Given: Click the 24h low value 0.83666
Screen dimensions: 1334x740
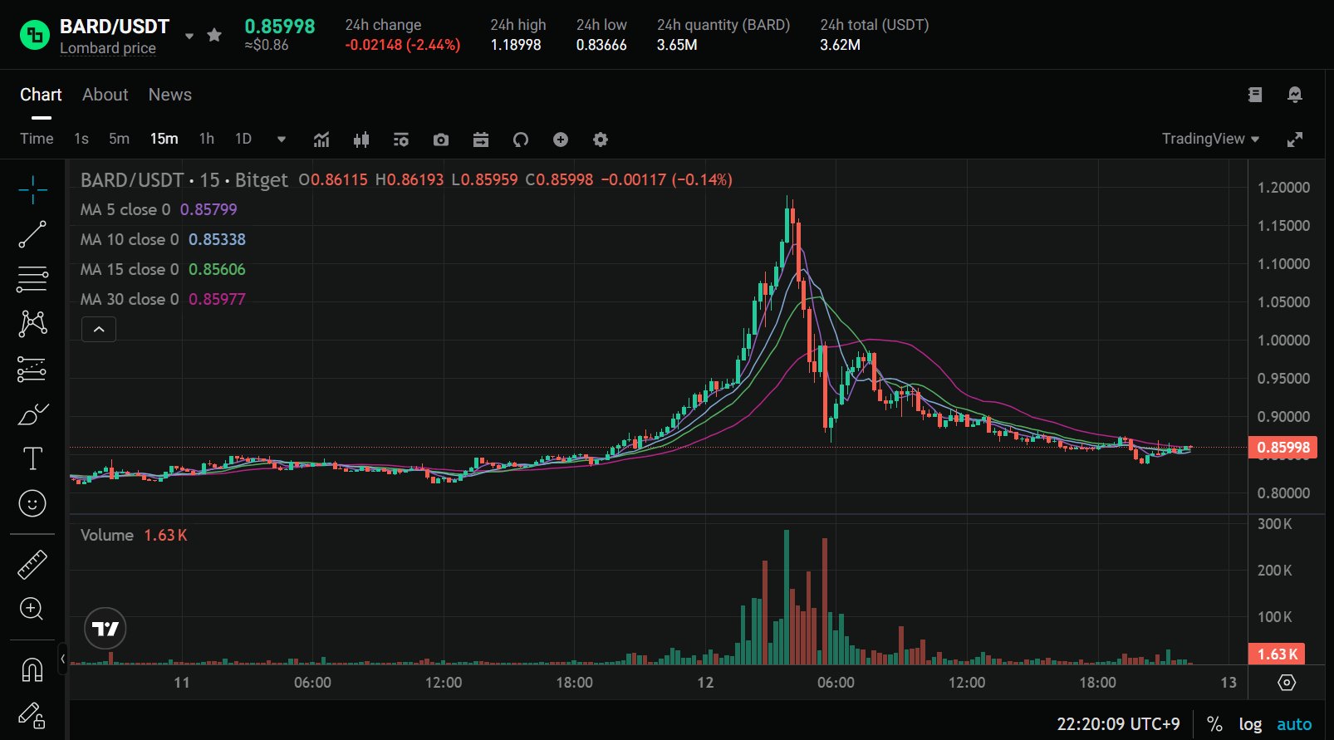Looking at the screenshot, I should [601, 45].
